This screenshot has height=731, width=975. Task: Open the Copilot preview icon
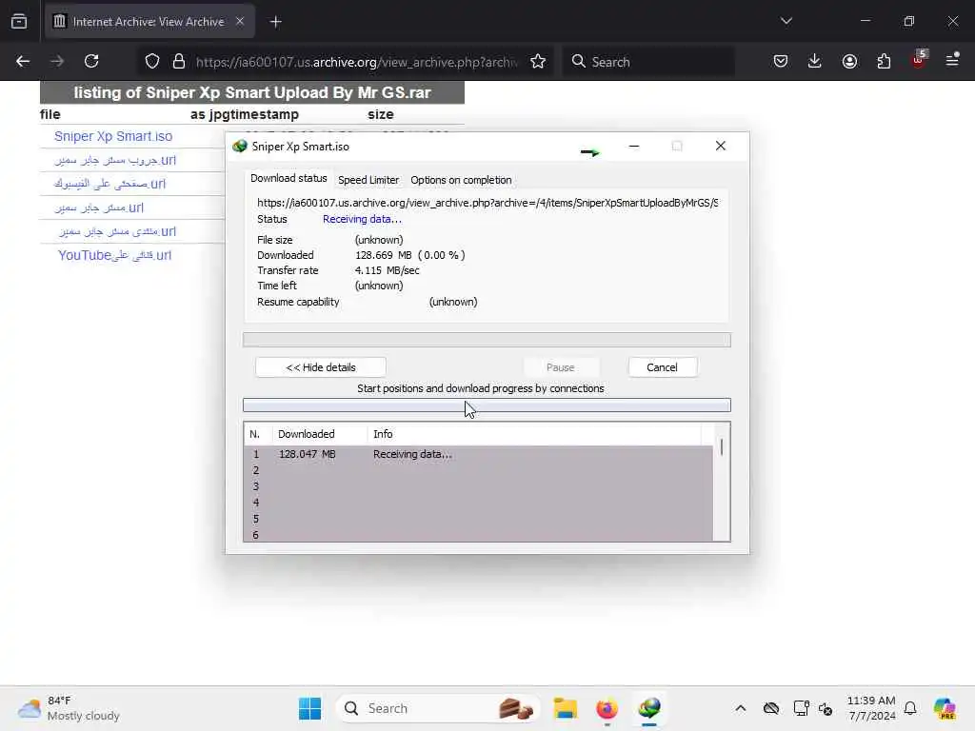point(945,708)
